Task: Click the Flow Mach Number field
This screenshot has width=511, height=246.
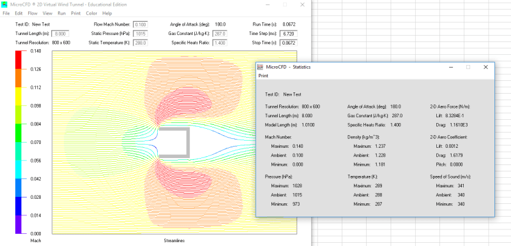Action: coord(140,25)
